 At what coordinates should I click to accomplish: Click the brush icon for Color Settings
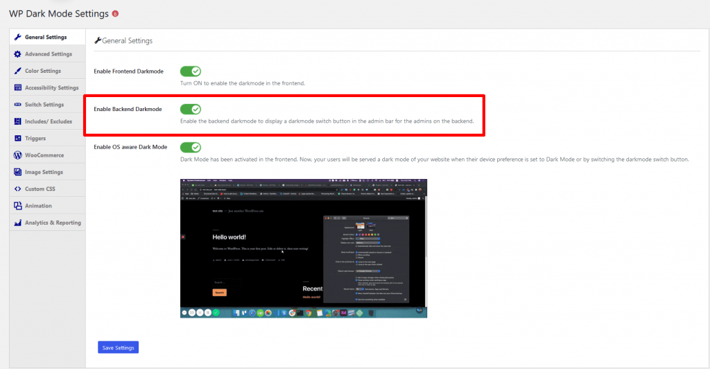coord(17,71)
